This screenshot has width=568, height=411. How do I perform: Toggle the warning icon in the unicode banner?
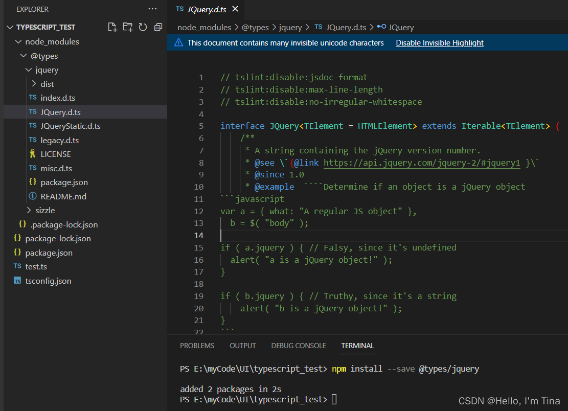(179, 43)
